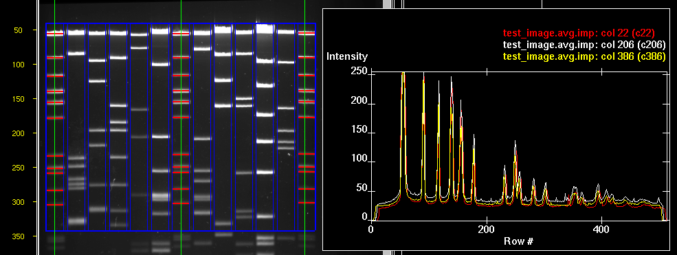
Task: Select the green column 22 marker line
Action: coord(55,127)
